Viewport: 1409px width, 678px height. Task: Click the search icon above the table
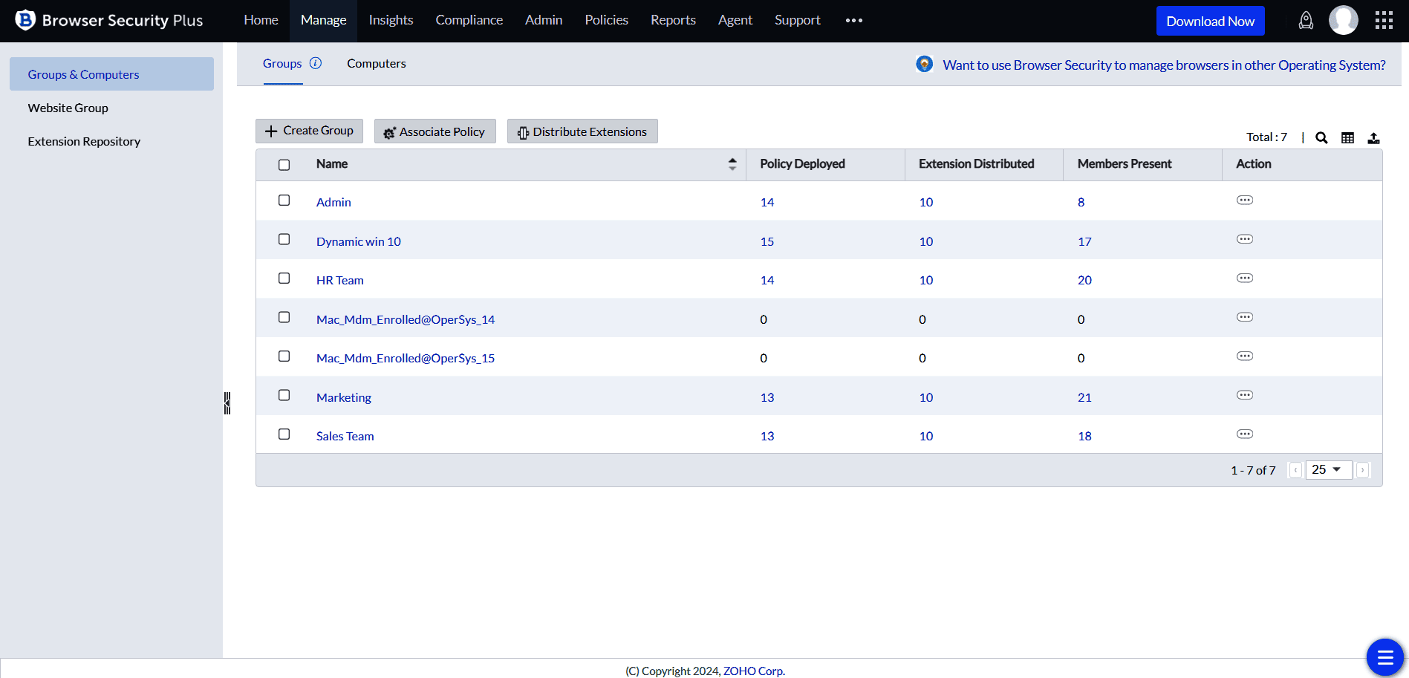pos(1321,137)
